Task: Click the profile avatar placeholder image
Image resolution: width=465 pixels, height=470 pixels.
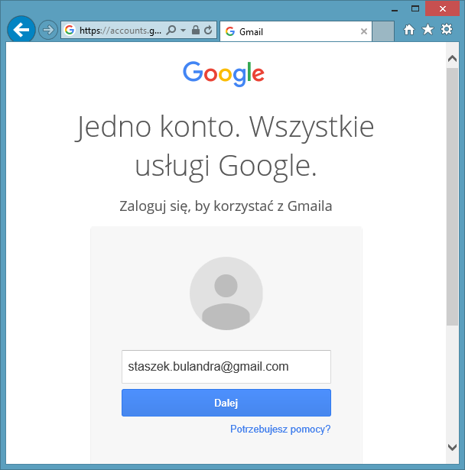Action: (x=226, y=293)
